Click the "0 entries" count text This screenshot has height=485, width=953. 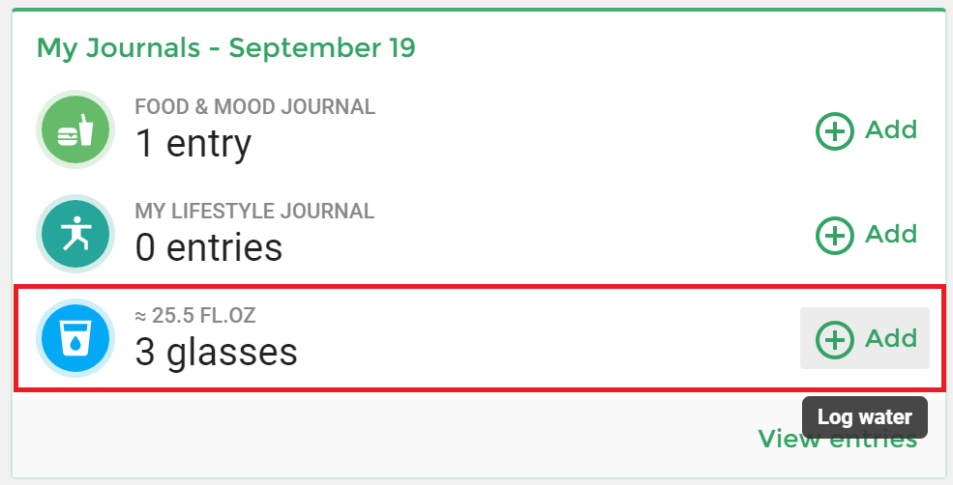(208, 247)
